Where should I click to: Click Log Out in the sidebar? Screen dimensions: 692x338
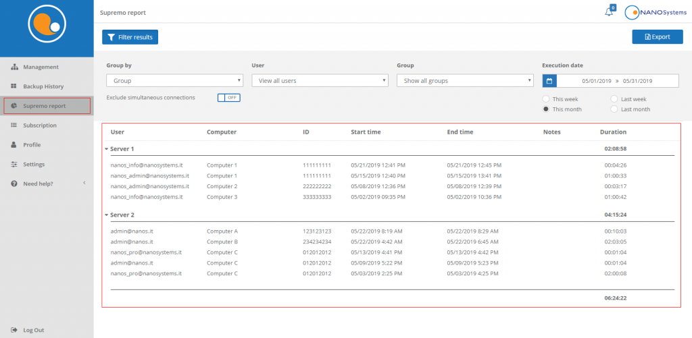pos(34,330)
